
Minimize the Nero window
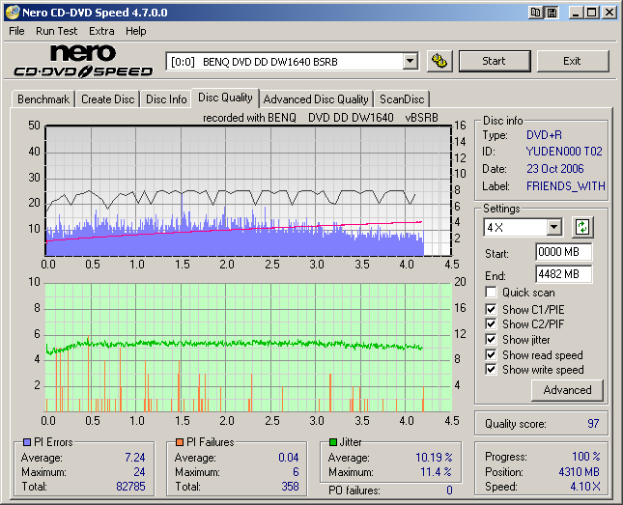tap(576, 13)
